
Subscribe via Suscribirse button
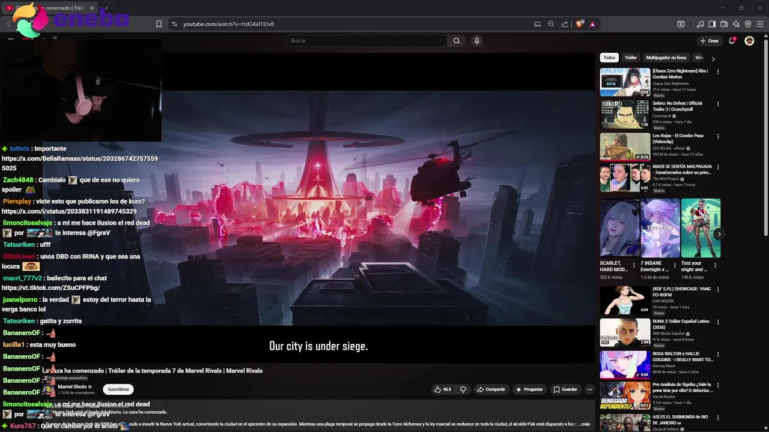tap(118, 389)
